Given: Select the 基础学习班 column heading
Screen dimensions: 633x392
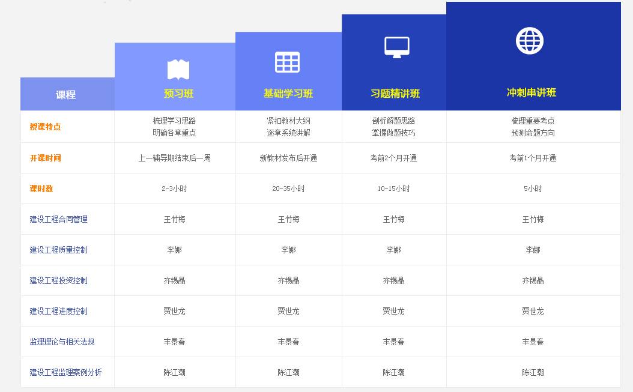Looking at the screenshot, I should pyautogui.click(x=288, y=94).
